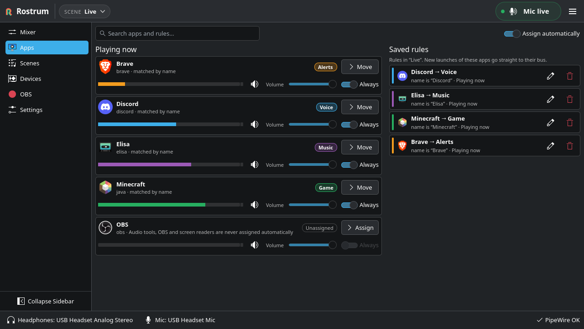Click the PipeWire OK status
The height and width of the screenshot is (329, 584).
pos(558,320)
